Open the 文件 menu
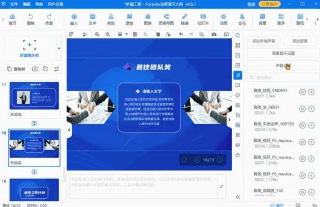 14,4
